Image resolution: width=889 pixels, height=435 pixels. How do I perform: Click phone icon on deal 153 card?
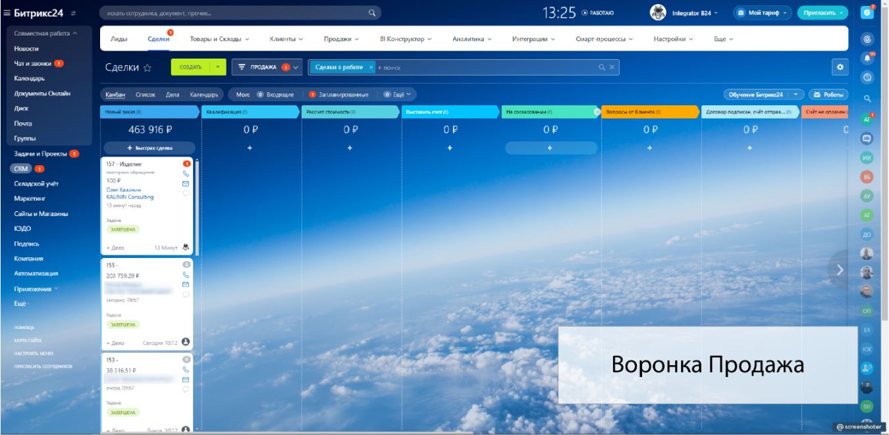[x=186, y=369]
